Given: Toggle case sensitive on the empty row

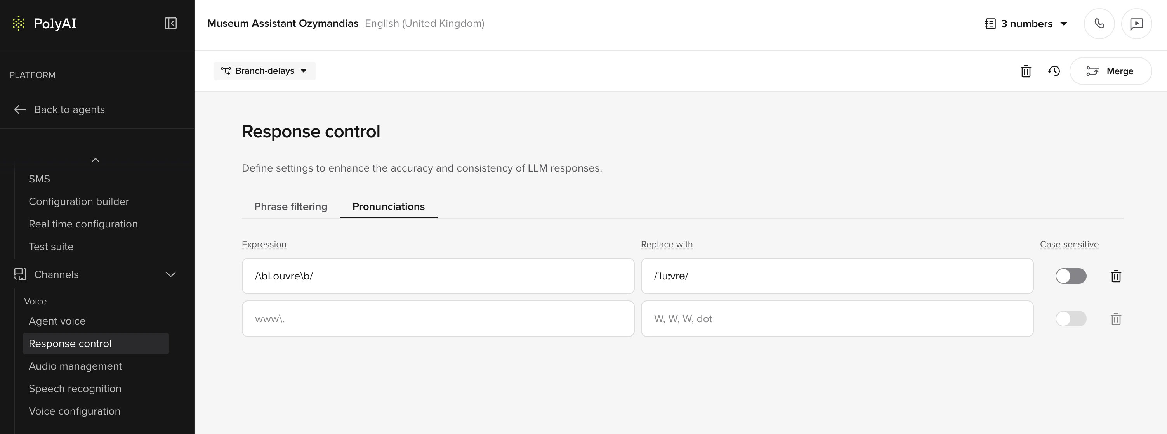Looking at the screenshot, I should pyautogui.click(x=1070, y=319).
